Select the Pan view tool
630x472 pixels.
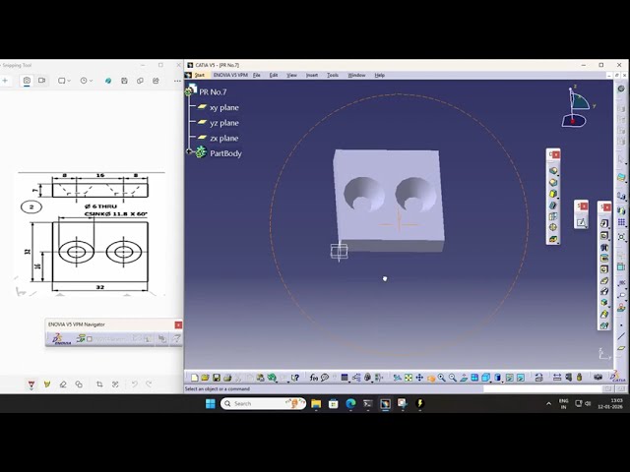pos(419,378)
